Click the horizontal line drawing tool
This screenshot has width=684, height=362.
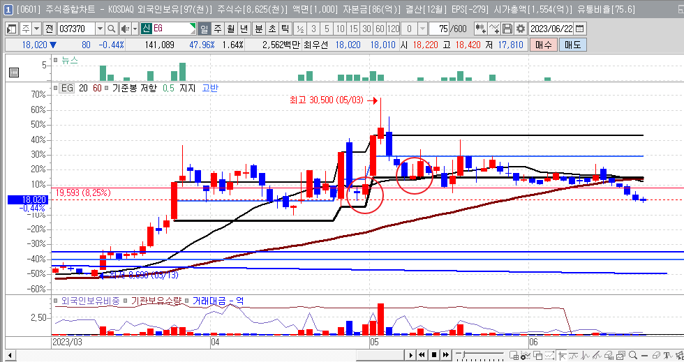coord(644,355)
